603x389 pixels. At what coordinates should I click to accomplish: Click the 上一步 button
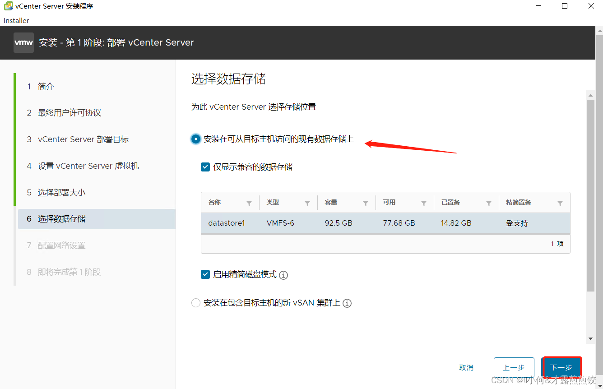coord(514,368)
